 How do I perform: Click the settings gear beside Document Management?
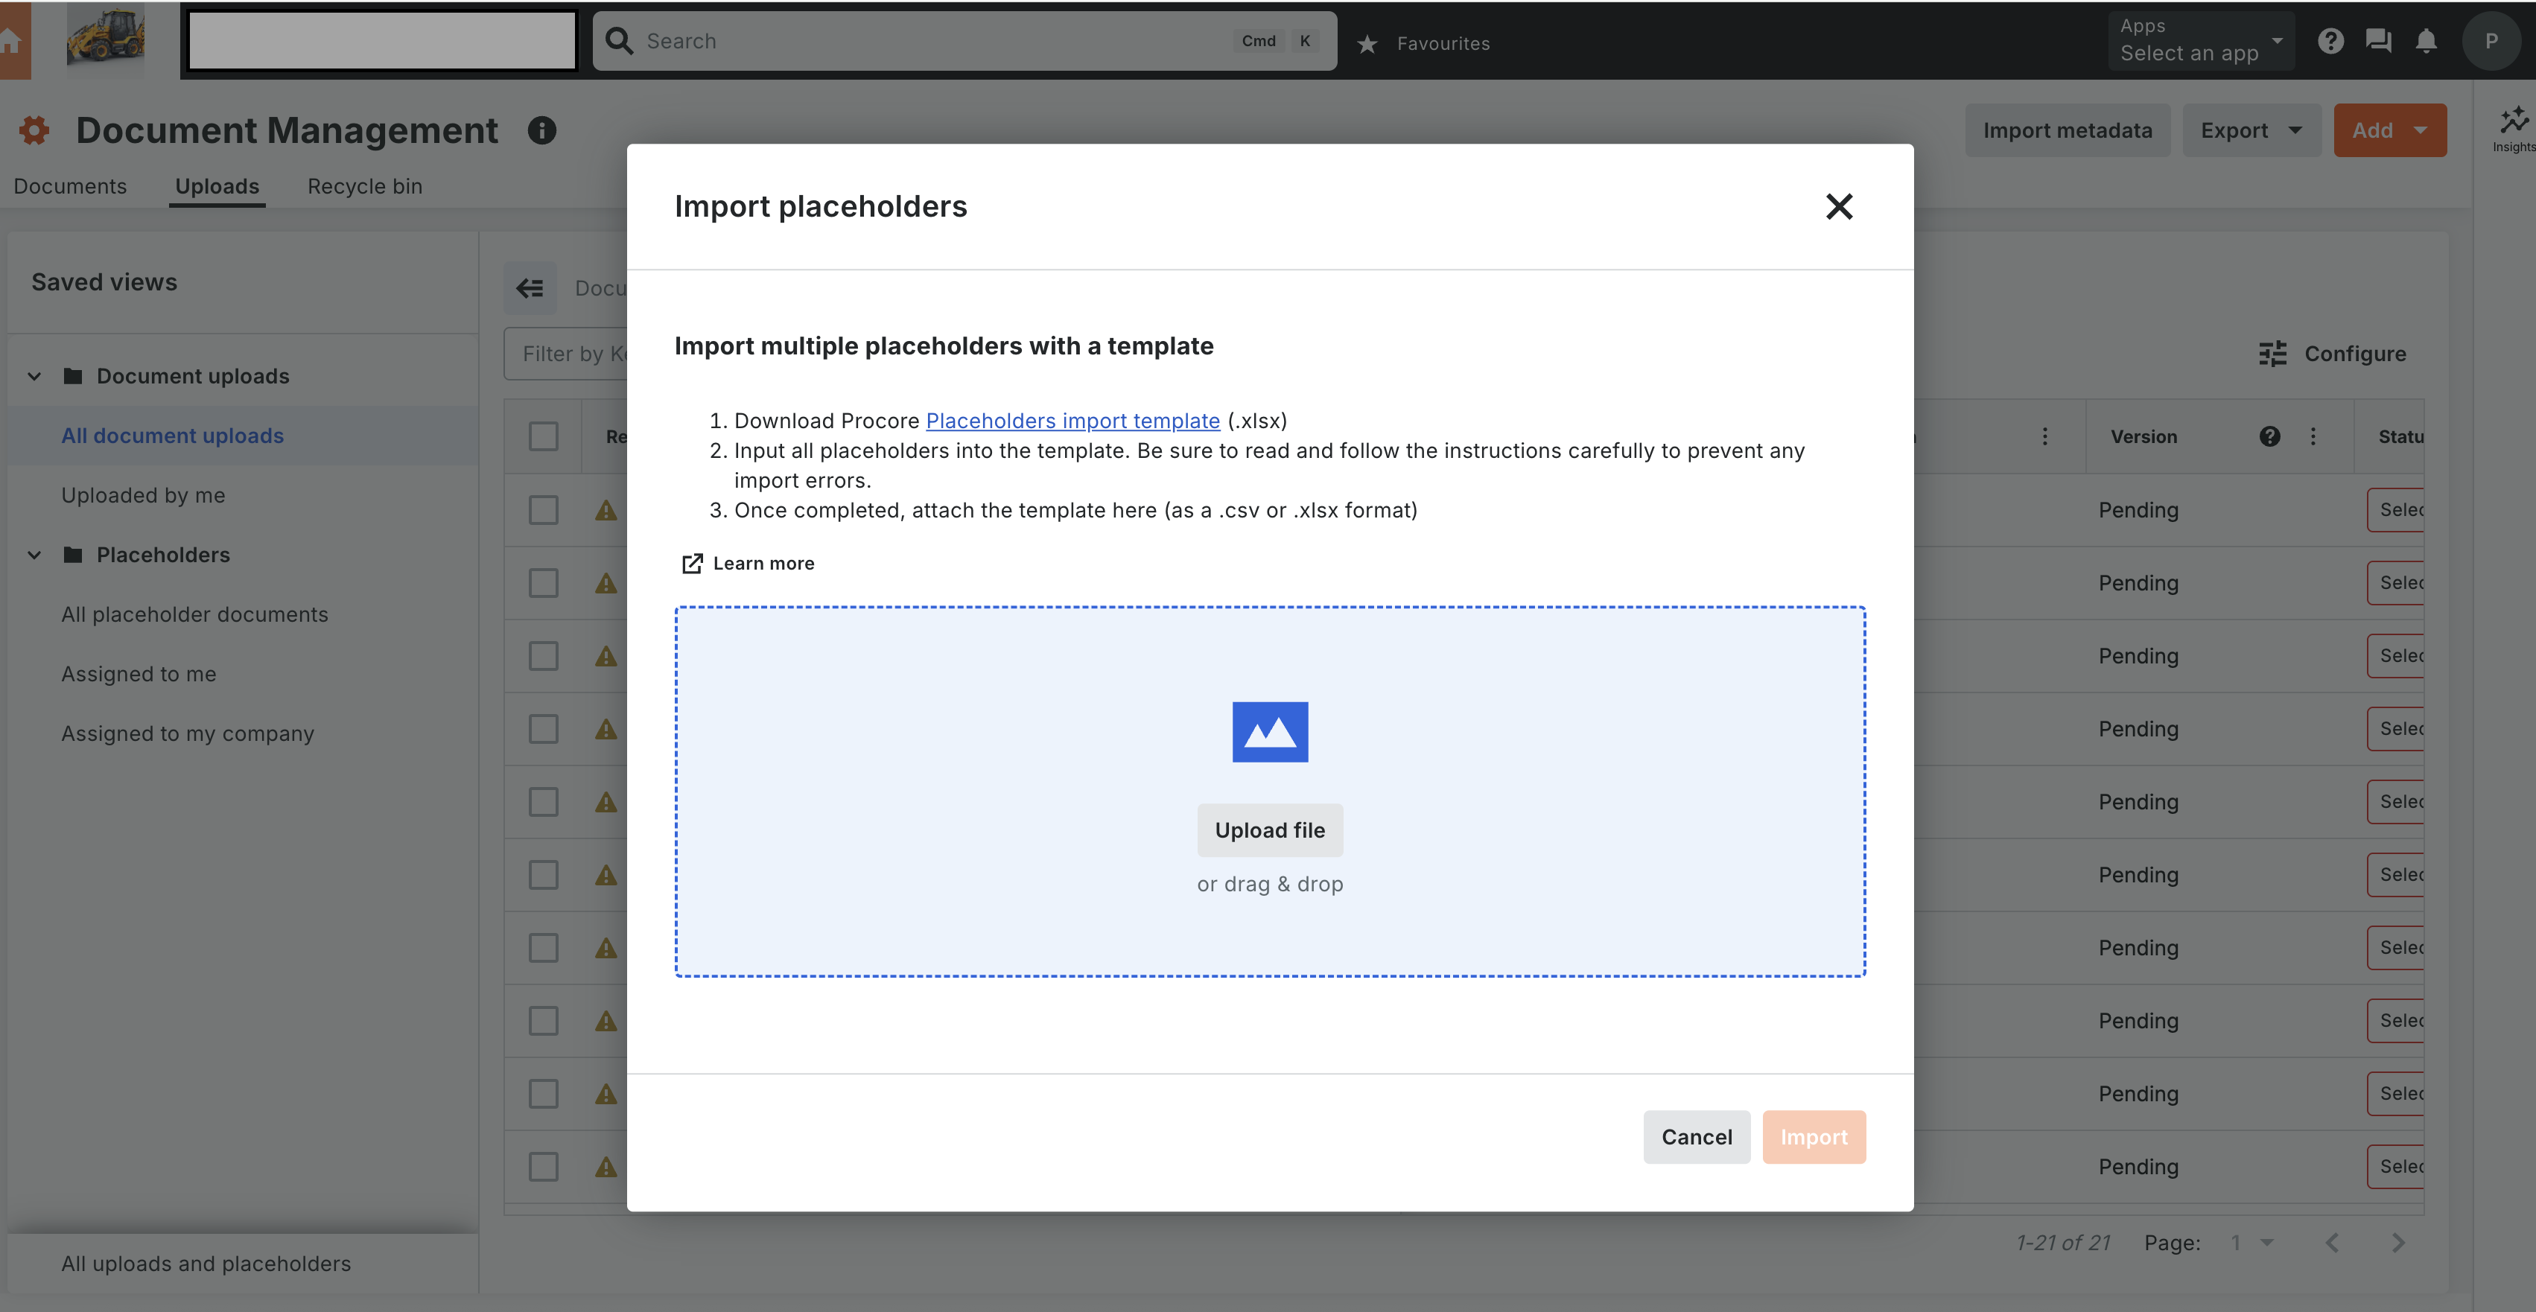33,130
